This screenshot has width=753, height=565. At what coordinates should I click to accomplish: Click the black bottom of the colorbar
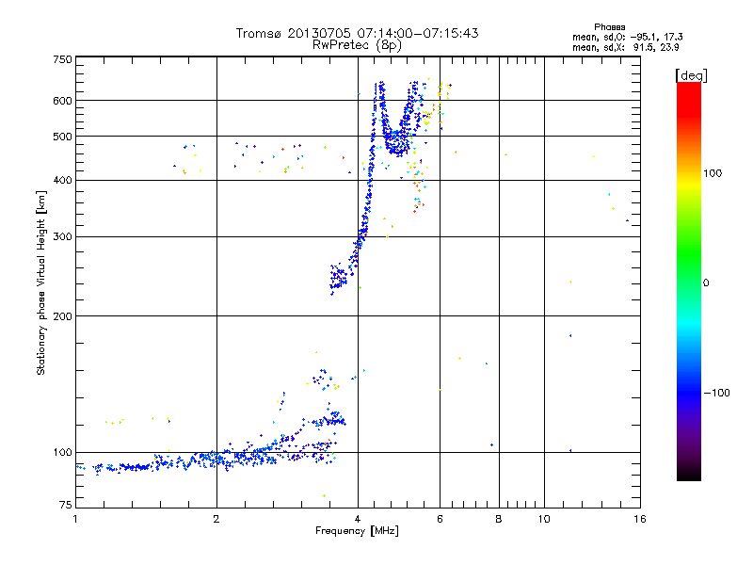tap(689, 474)
